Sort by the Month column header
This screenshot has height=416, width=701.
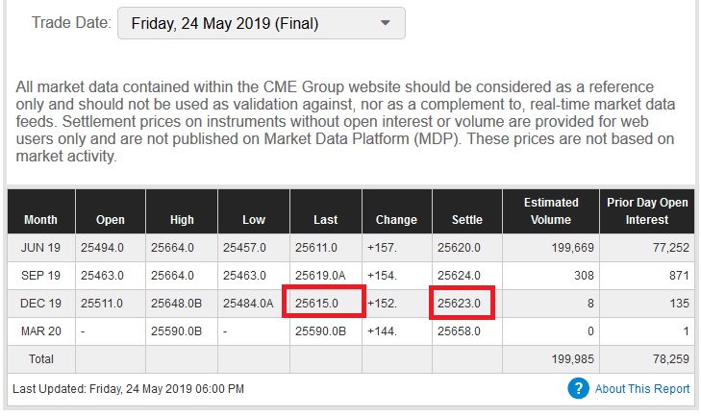click(x=40, y=219)
